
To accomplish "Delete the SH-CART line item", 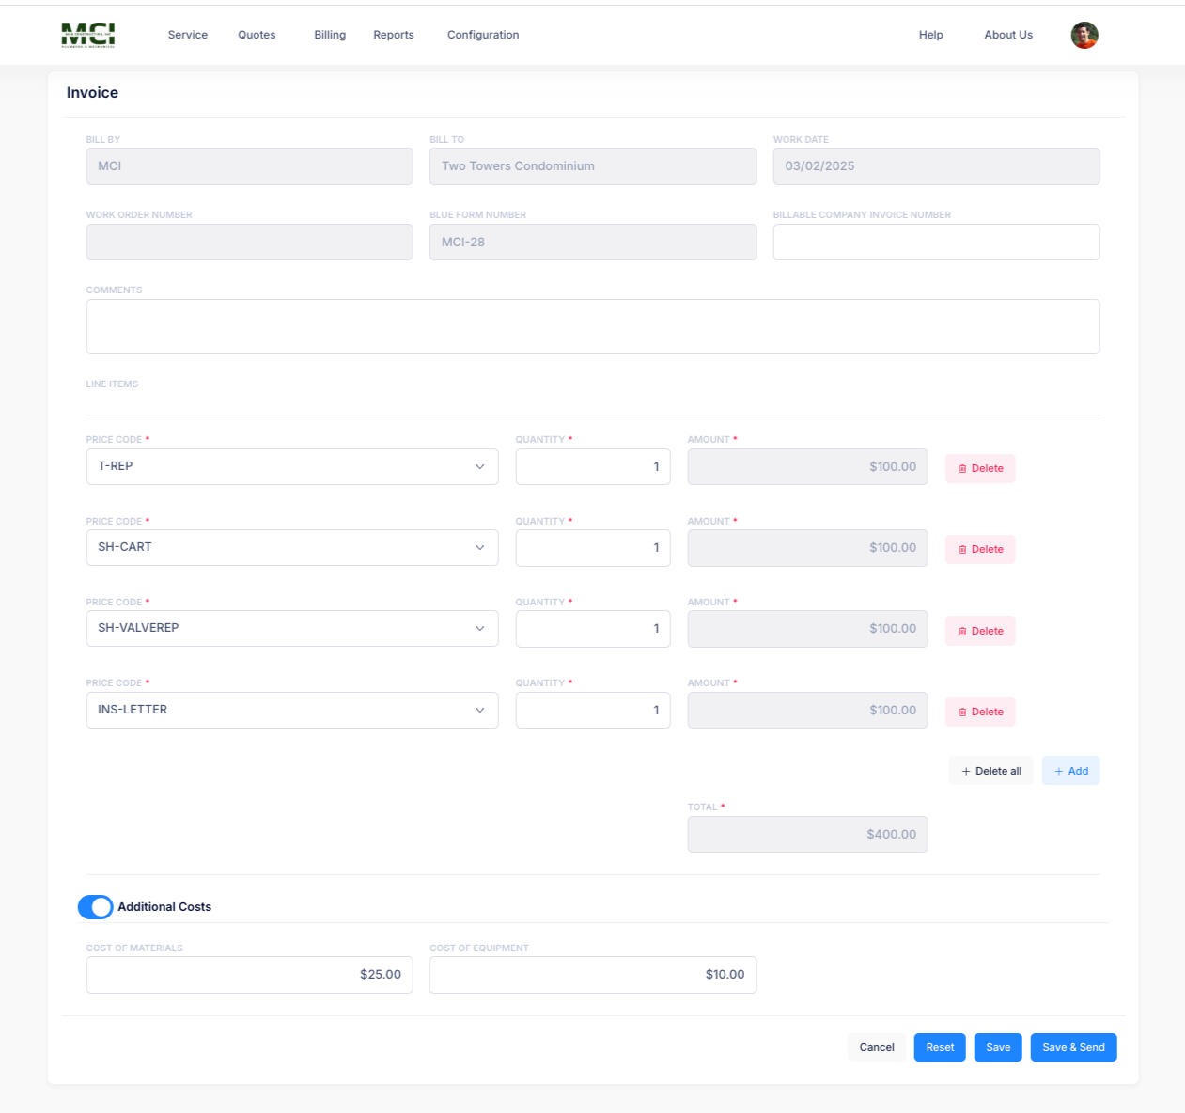I will point(979,549).
